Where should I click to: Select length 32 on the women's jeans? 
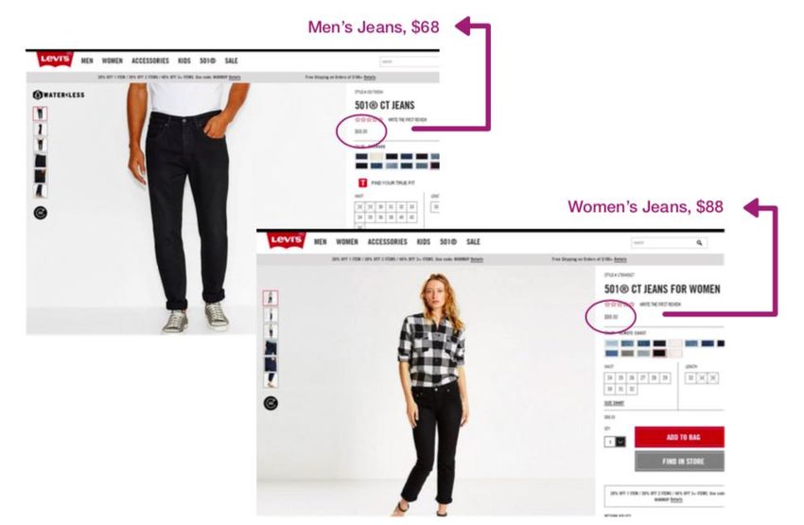(690, 377)
